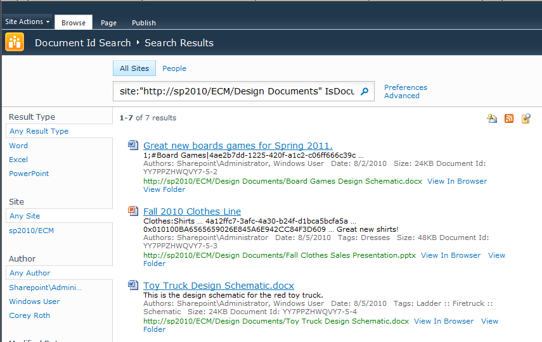
Task: Open the Advanced search link
Action: (402, 96)
